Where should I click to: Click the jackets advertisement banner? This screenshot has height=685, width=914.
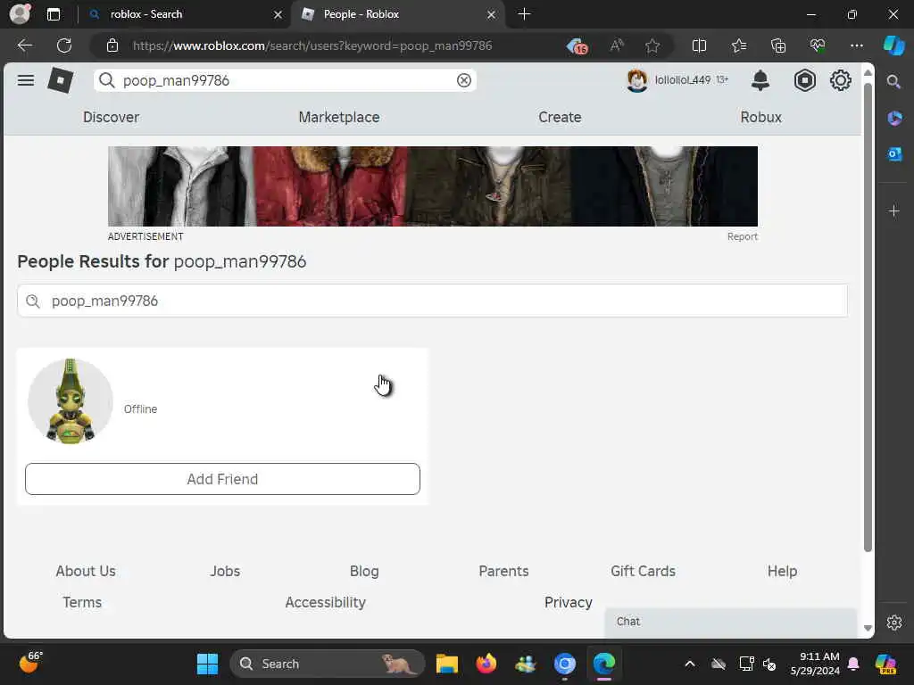[433, 186]
